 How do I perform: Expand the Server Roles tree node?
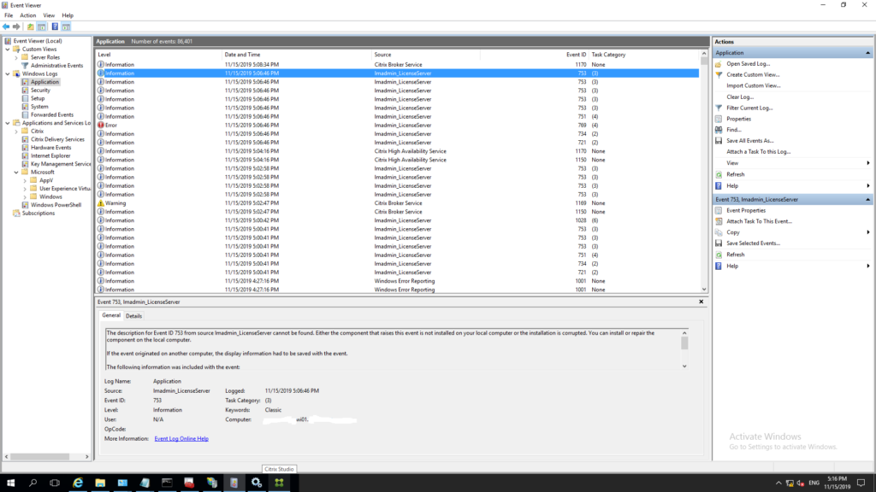click(16, 57)
